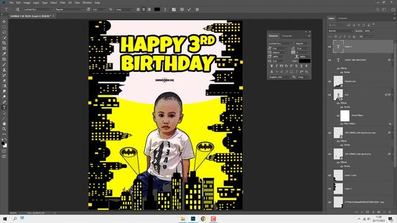Open the Create Warped Text dialog
Screen dimensions: 397x223
[x=165, y=9]
